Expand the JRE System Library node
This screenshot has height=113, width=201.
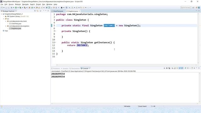pyautogui.click(x=4, y=16)
